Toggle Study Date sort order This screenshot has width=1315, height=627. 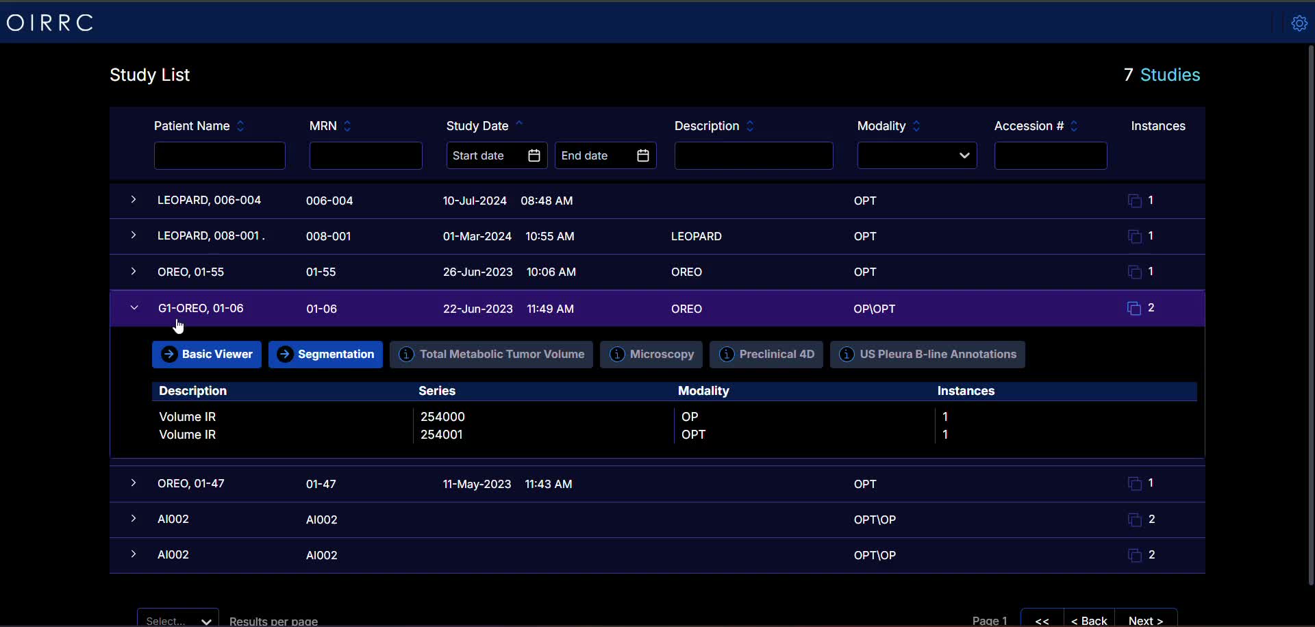pos(519,125)
